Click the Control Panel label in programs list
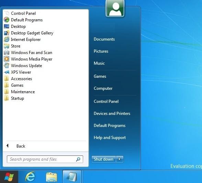This screenshot has width=202, height=183. (x=23, y=13)
